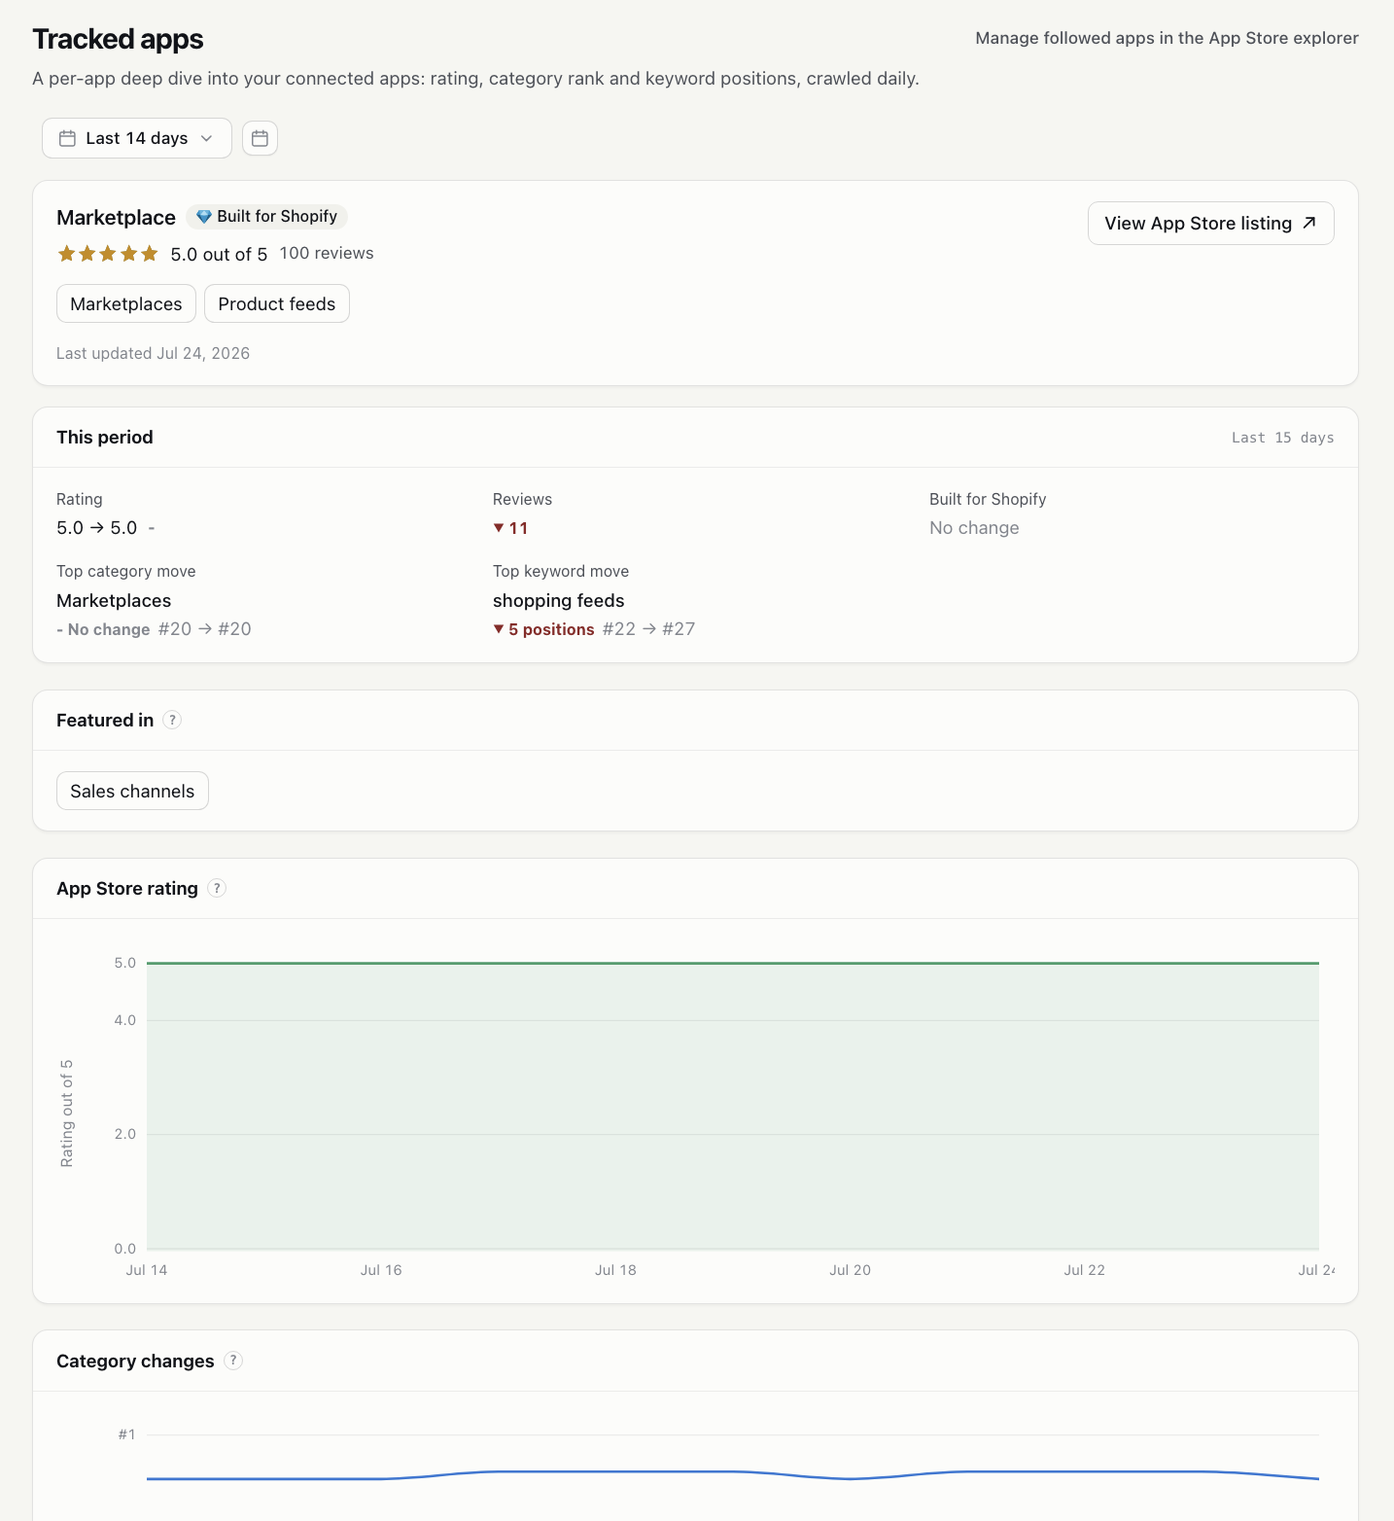Click the #22 → #27 keyword rank change
The image size is (1394, 1521).
(648, 629)
